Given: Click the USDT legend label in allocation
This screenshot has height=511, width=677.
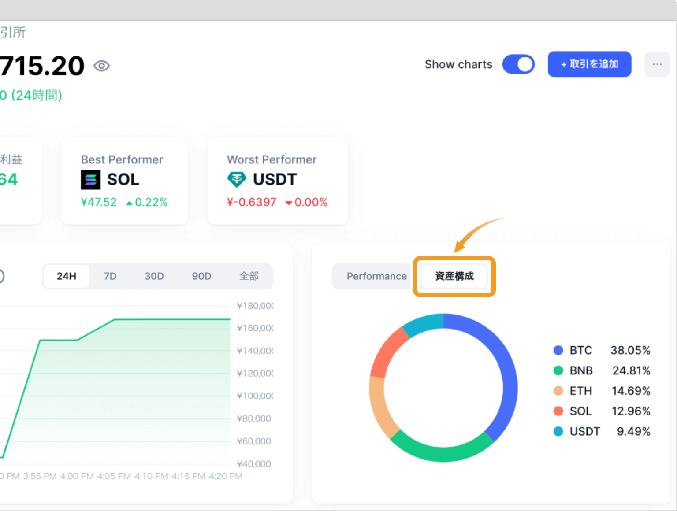Looking at the screenshot, I should coord(585,431).
